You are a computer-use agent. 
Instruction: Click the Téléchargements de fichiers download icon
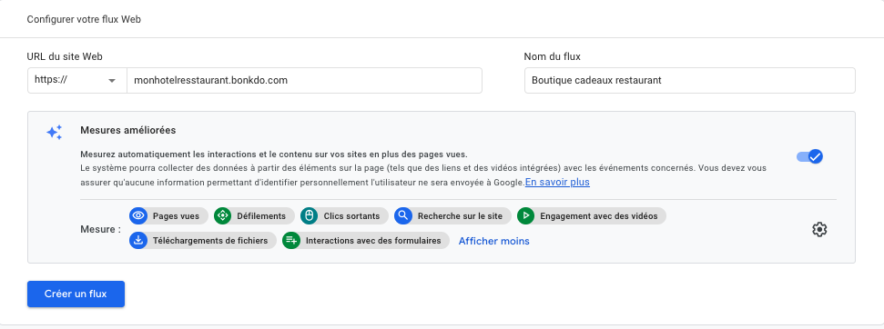click(138, 241)
